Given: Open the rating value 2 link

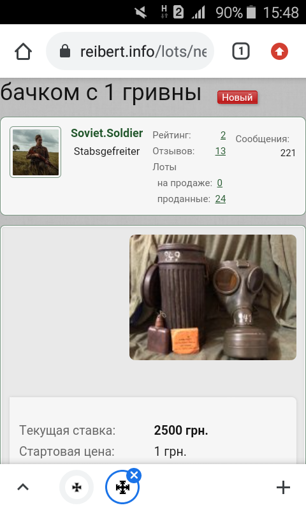Looking at the screenshot, I should (x=222, y=135).
